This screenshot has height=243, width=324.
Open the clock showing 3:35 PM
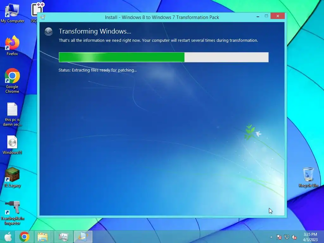[310, 237]
